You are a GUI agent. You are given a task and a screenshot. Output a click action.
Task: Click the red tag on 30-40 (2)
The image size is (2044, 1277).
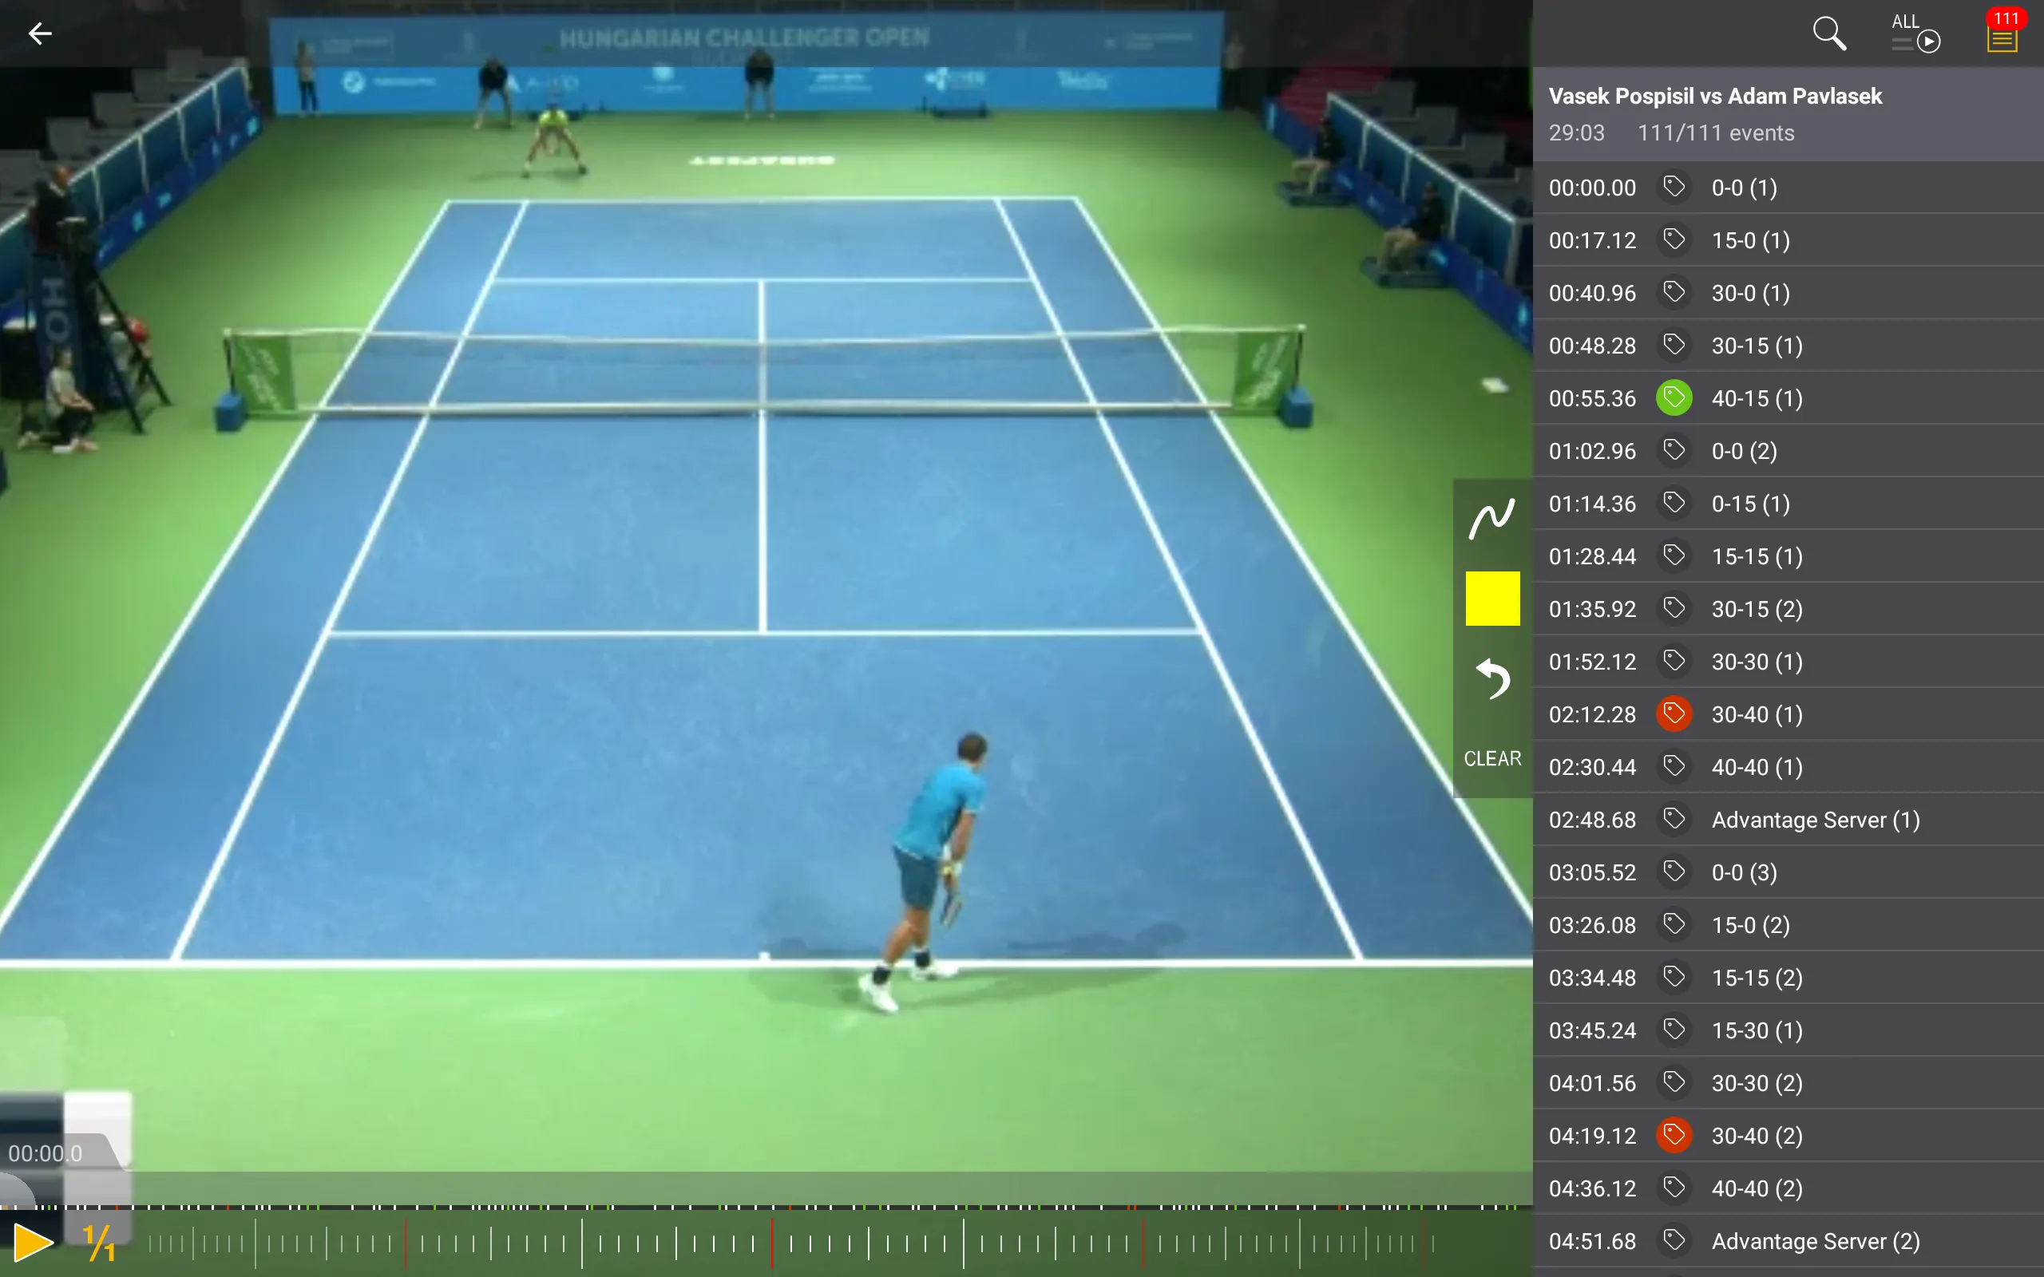click(x=1674, y=1135)
